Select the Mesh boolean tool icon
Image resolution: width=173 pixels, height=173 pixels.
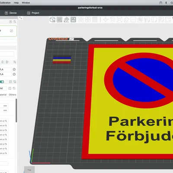click(x=140, y=19)
